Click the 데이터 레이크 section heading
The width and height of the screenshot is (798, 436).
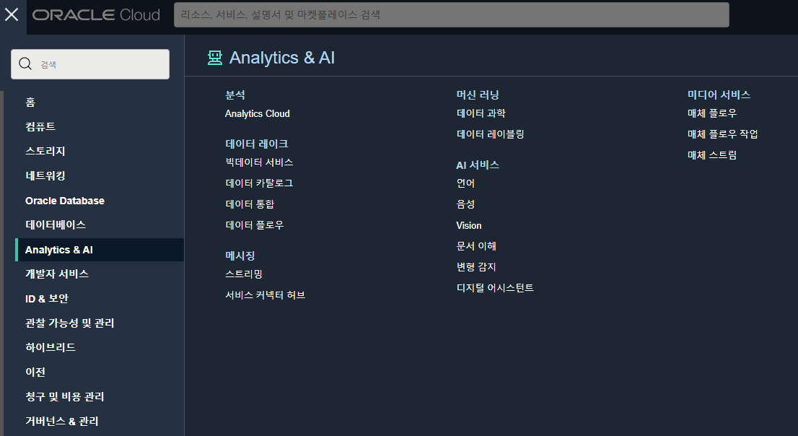click(x=257, y=144)
